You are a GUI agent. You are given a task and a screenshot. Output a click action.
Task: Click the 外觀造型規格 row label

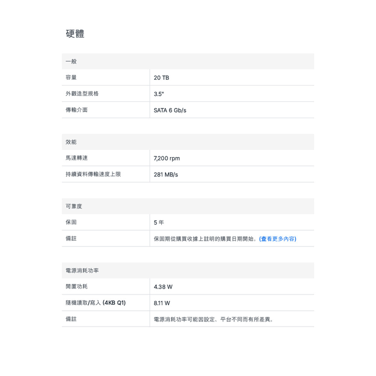point(82,94)
